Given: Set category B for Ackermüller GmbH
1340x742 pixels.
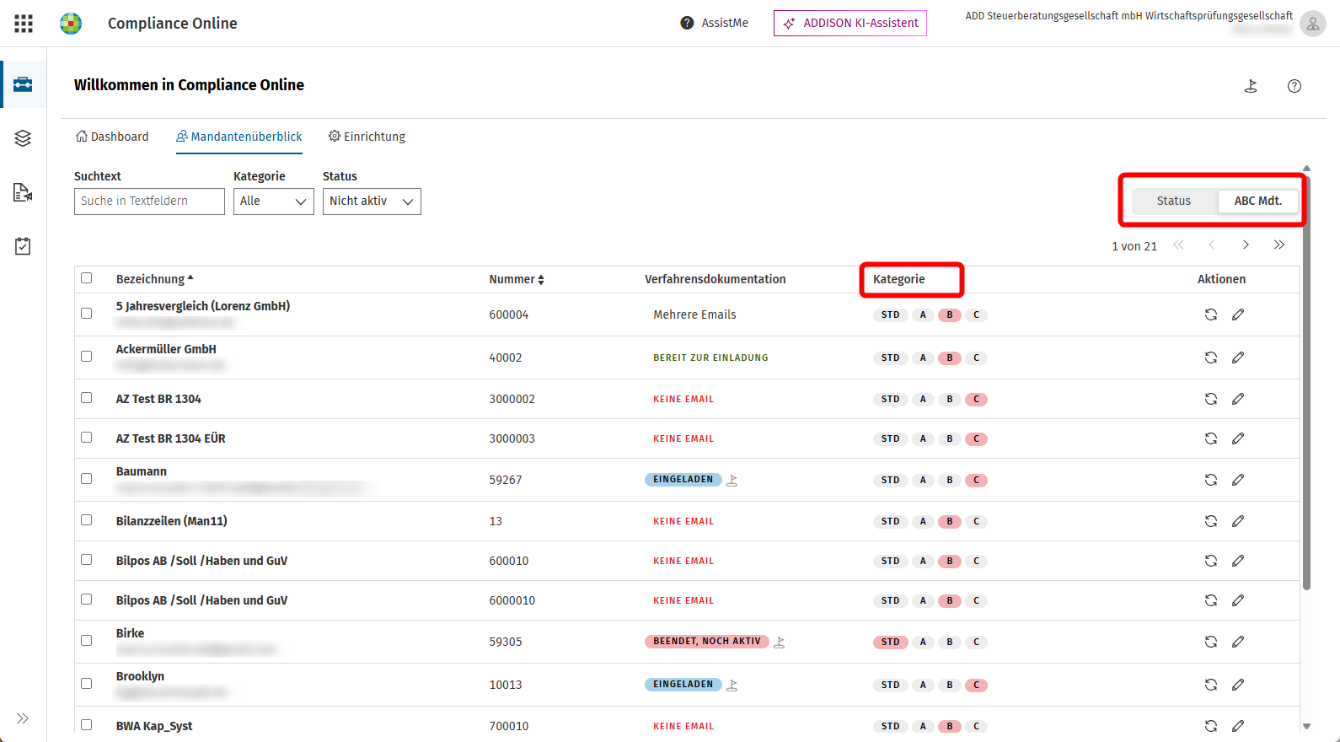Looking at the screenshot, I should tap(950, 358).
